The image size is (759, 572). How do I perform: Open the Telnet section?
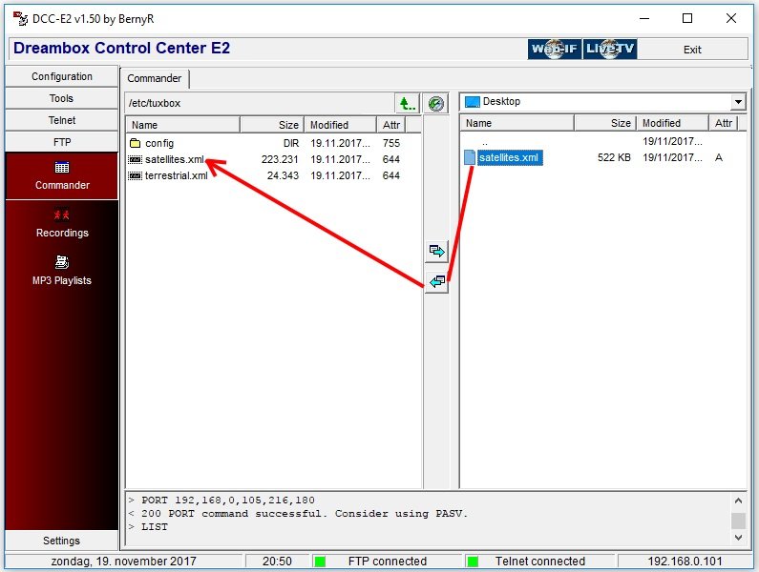[61, 120]
